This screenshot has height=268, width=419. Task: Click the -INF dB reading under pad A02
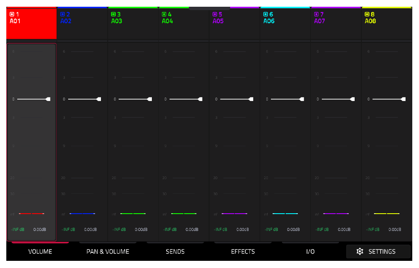69,230
